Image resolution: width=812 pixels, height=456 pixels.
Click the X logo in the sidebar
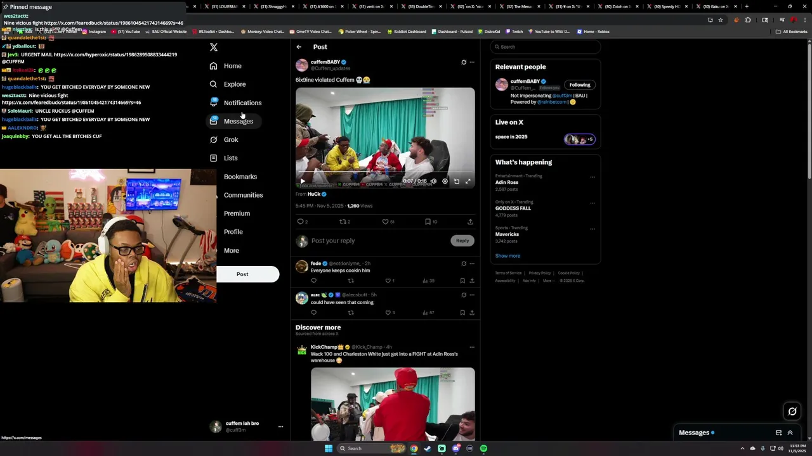pos(214,47)
